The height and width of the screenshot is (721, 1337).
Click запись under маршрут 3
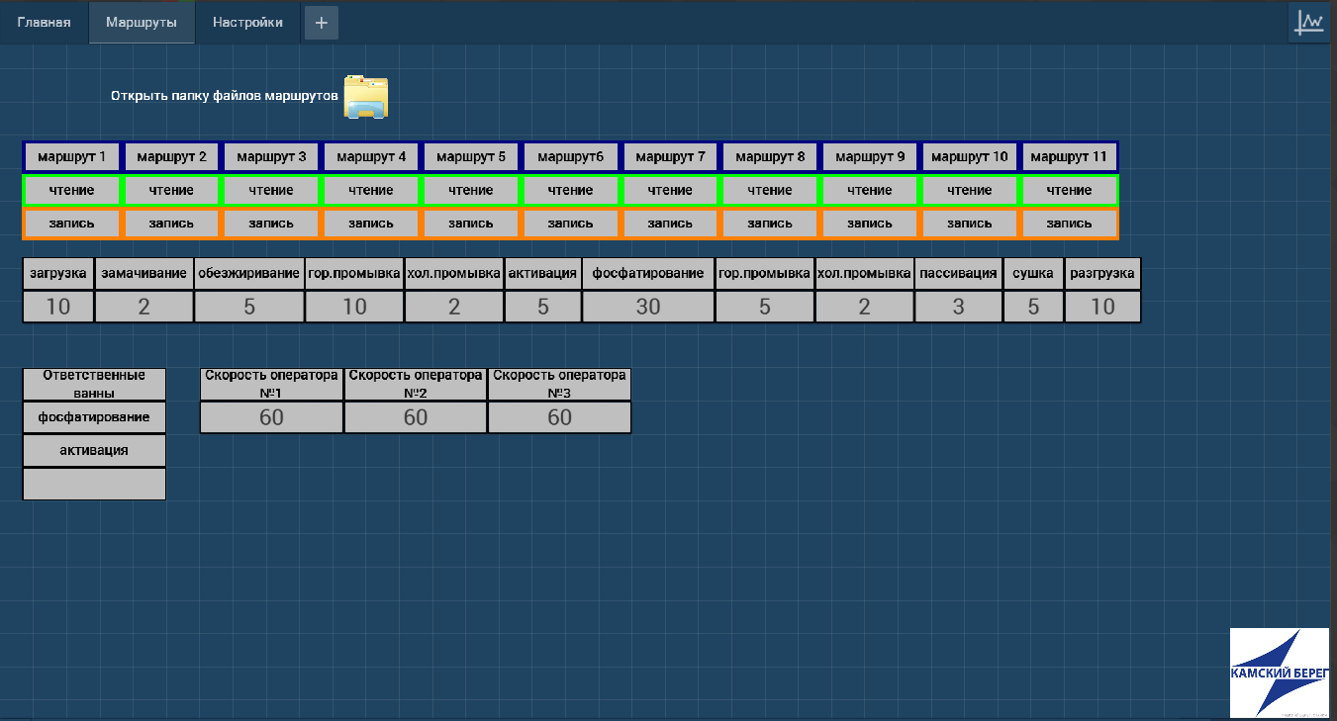pyautogui.click(x=271, y=224)
